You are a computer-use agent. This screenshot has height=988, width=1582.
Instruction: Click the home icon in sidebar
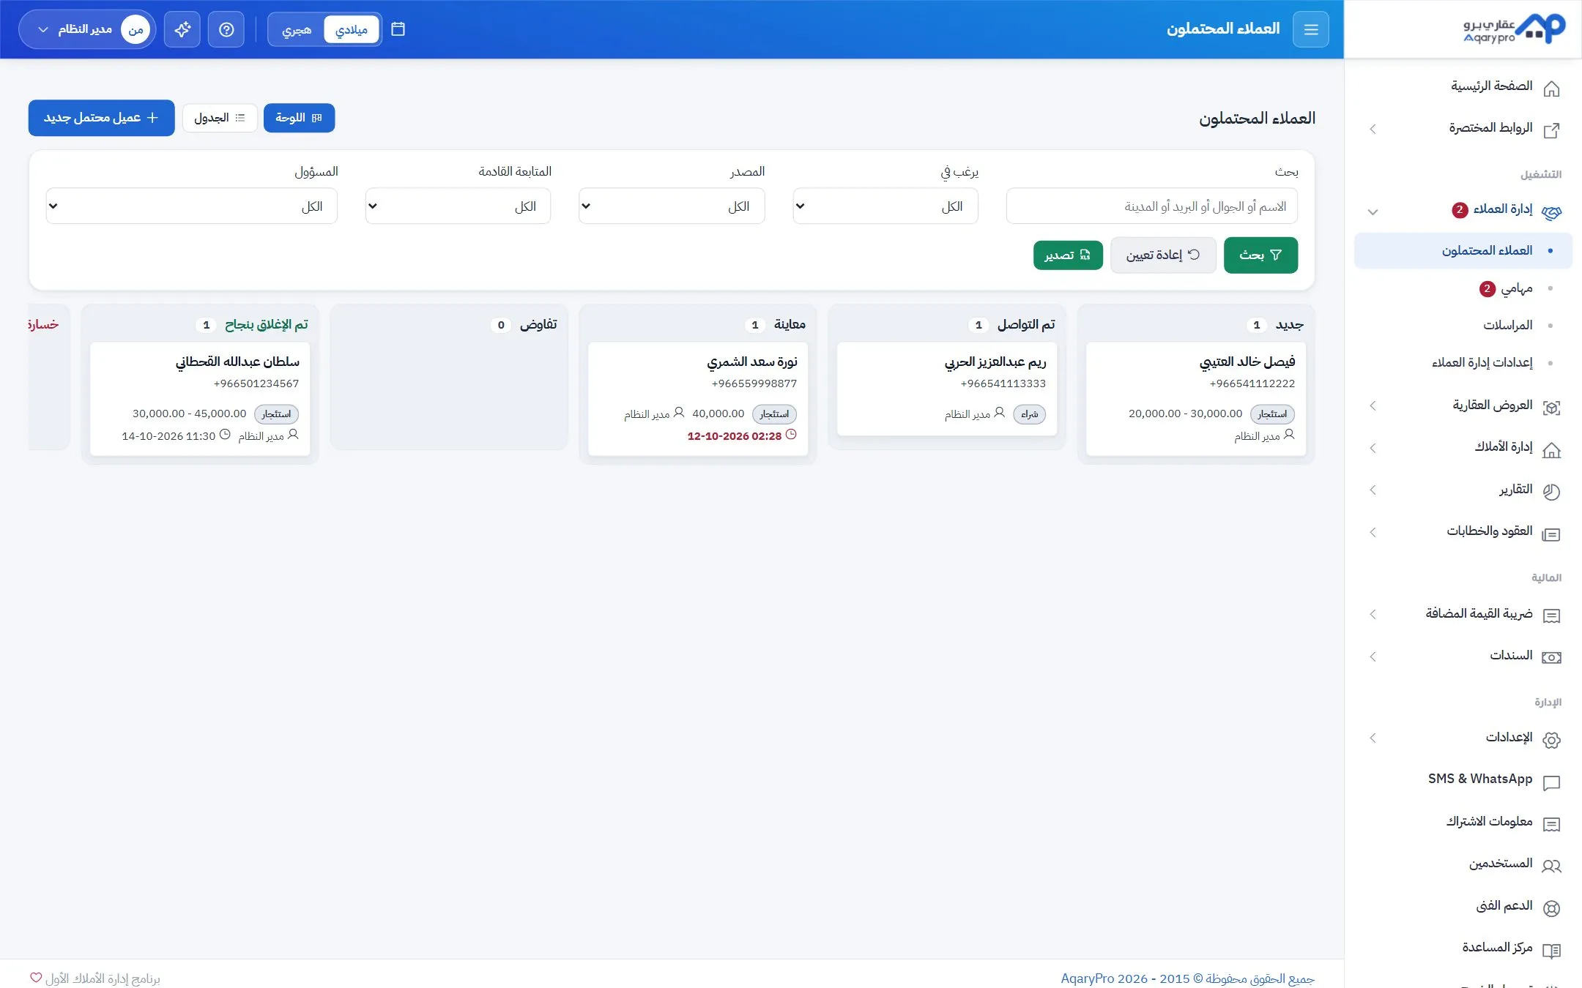[1551, 89]
